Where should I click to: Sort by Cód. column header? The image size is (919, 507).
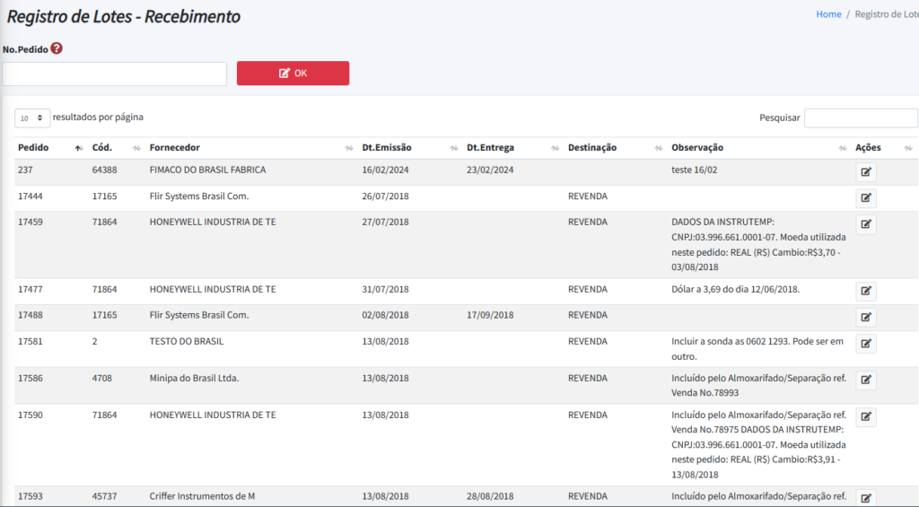[x=116, y=148]
